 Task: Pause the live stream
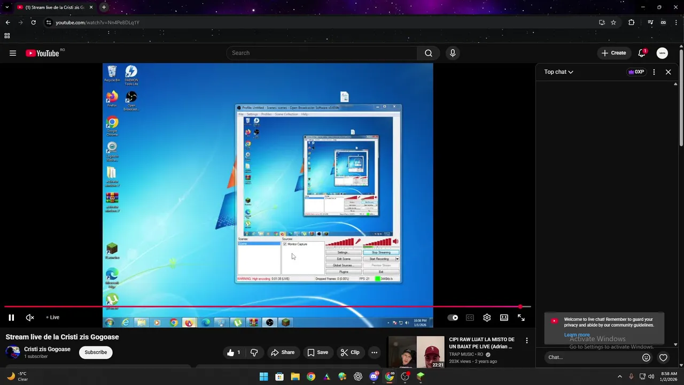[11, 318]
